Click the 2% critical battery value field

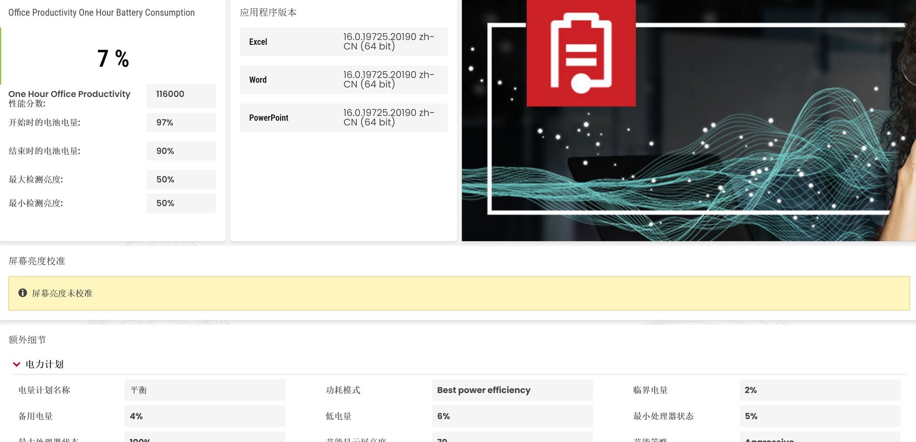click(819, 390)
